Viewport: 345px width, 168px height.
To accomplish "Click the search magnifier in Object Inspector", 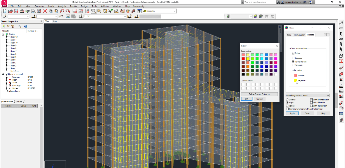I will [x=20, y=26].
